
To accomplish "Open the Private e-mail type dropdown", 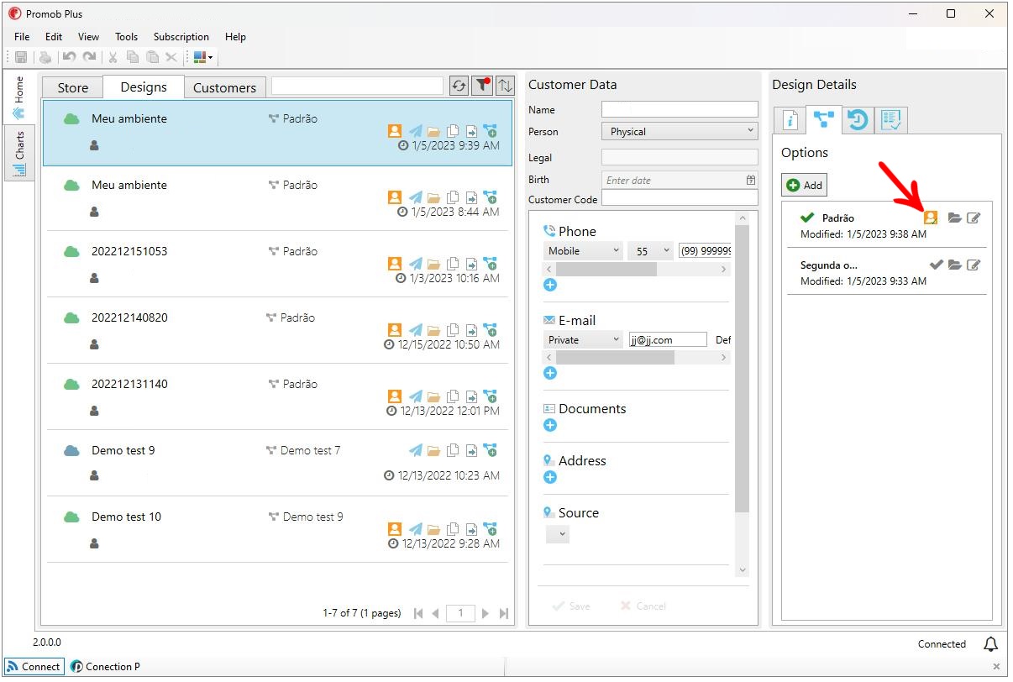I will (x=583, y=340).
